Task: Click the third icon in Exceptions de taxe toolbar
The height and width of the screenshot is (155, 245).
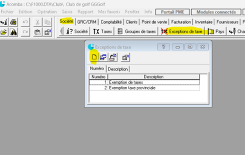Action: [x=113, y=57]
